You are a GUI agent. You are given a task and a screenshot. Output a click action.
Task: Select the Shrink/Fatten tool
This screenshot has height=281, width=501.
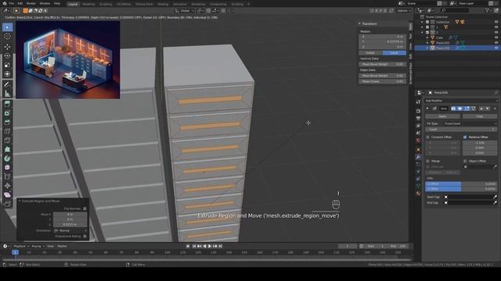pyautogui.click(x=7, y=186)
